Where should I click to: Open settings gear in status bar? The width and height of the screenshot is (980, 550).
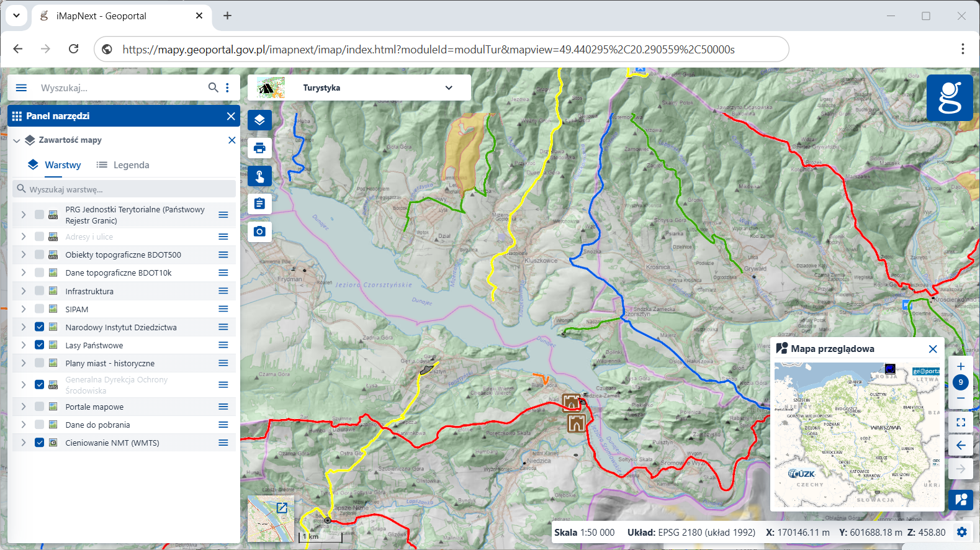click(x=962, y=532)
